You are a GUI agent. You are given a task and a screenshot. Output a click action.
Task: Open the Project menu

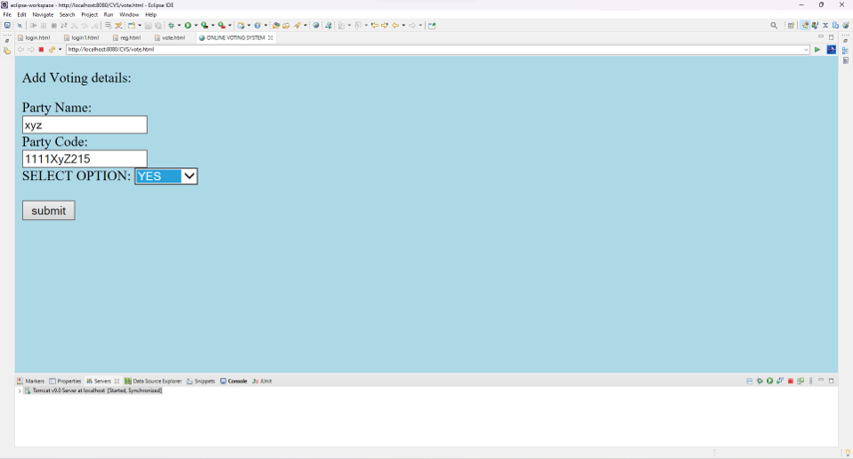click(89, 14)
